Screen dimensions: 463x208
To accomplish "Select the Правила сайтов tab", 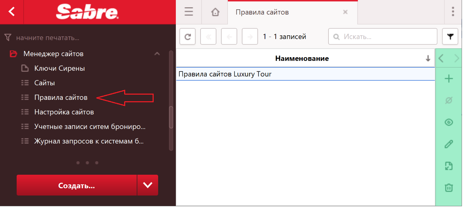I will [262, 12].
